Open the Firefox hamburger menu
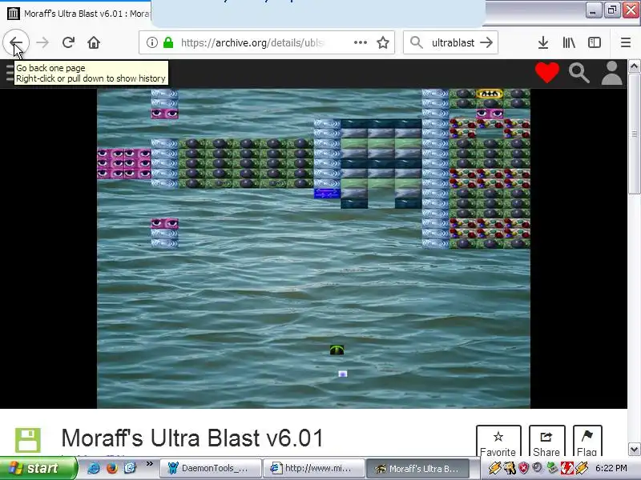Screen dimensions: 641x480 [x=626, y=42]
